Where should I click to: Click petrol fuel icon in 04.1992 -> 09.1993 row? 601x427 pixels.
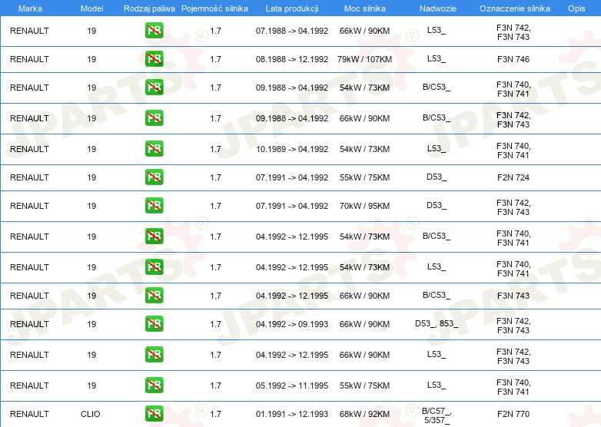tap(154, 324)
